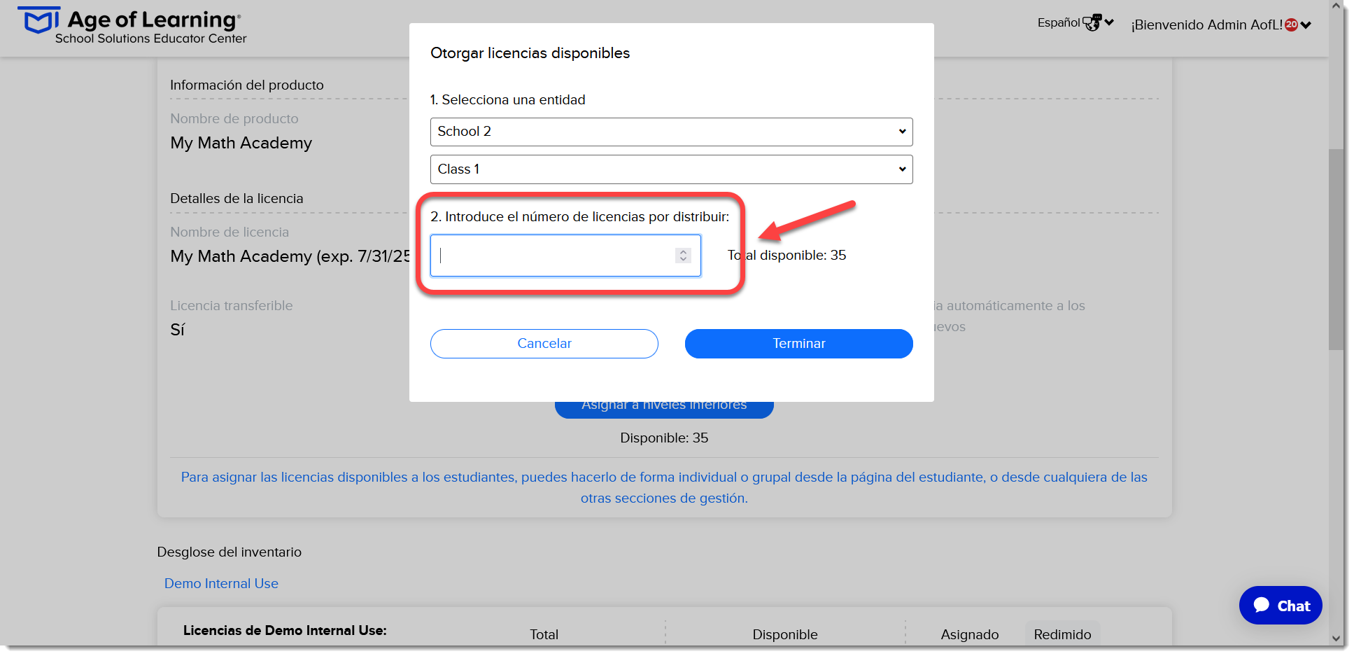Open the Demo Internal Use link

(x=221, y=583)
